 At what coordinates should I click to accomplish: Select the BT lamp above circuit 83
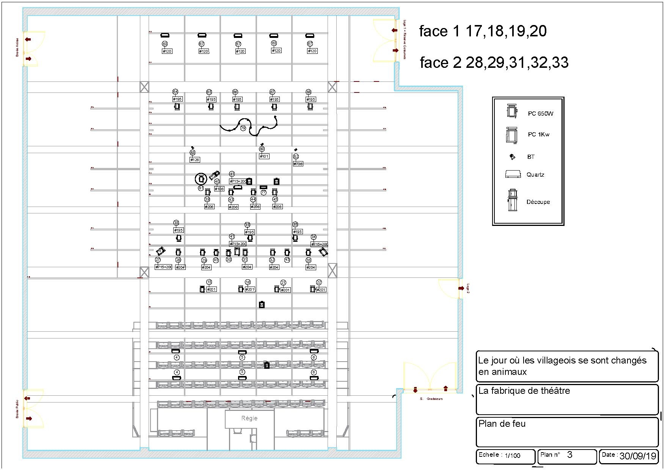click(x=193, y=147)
